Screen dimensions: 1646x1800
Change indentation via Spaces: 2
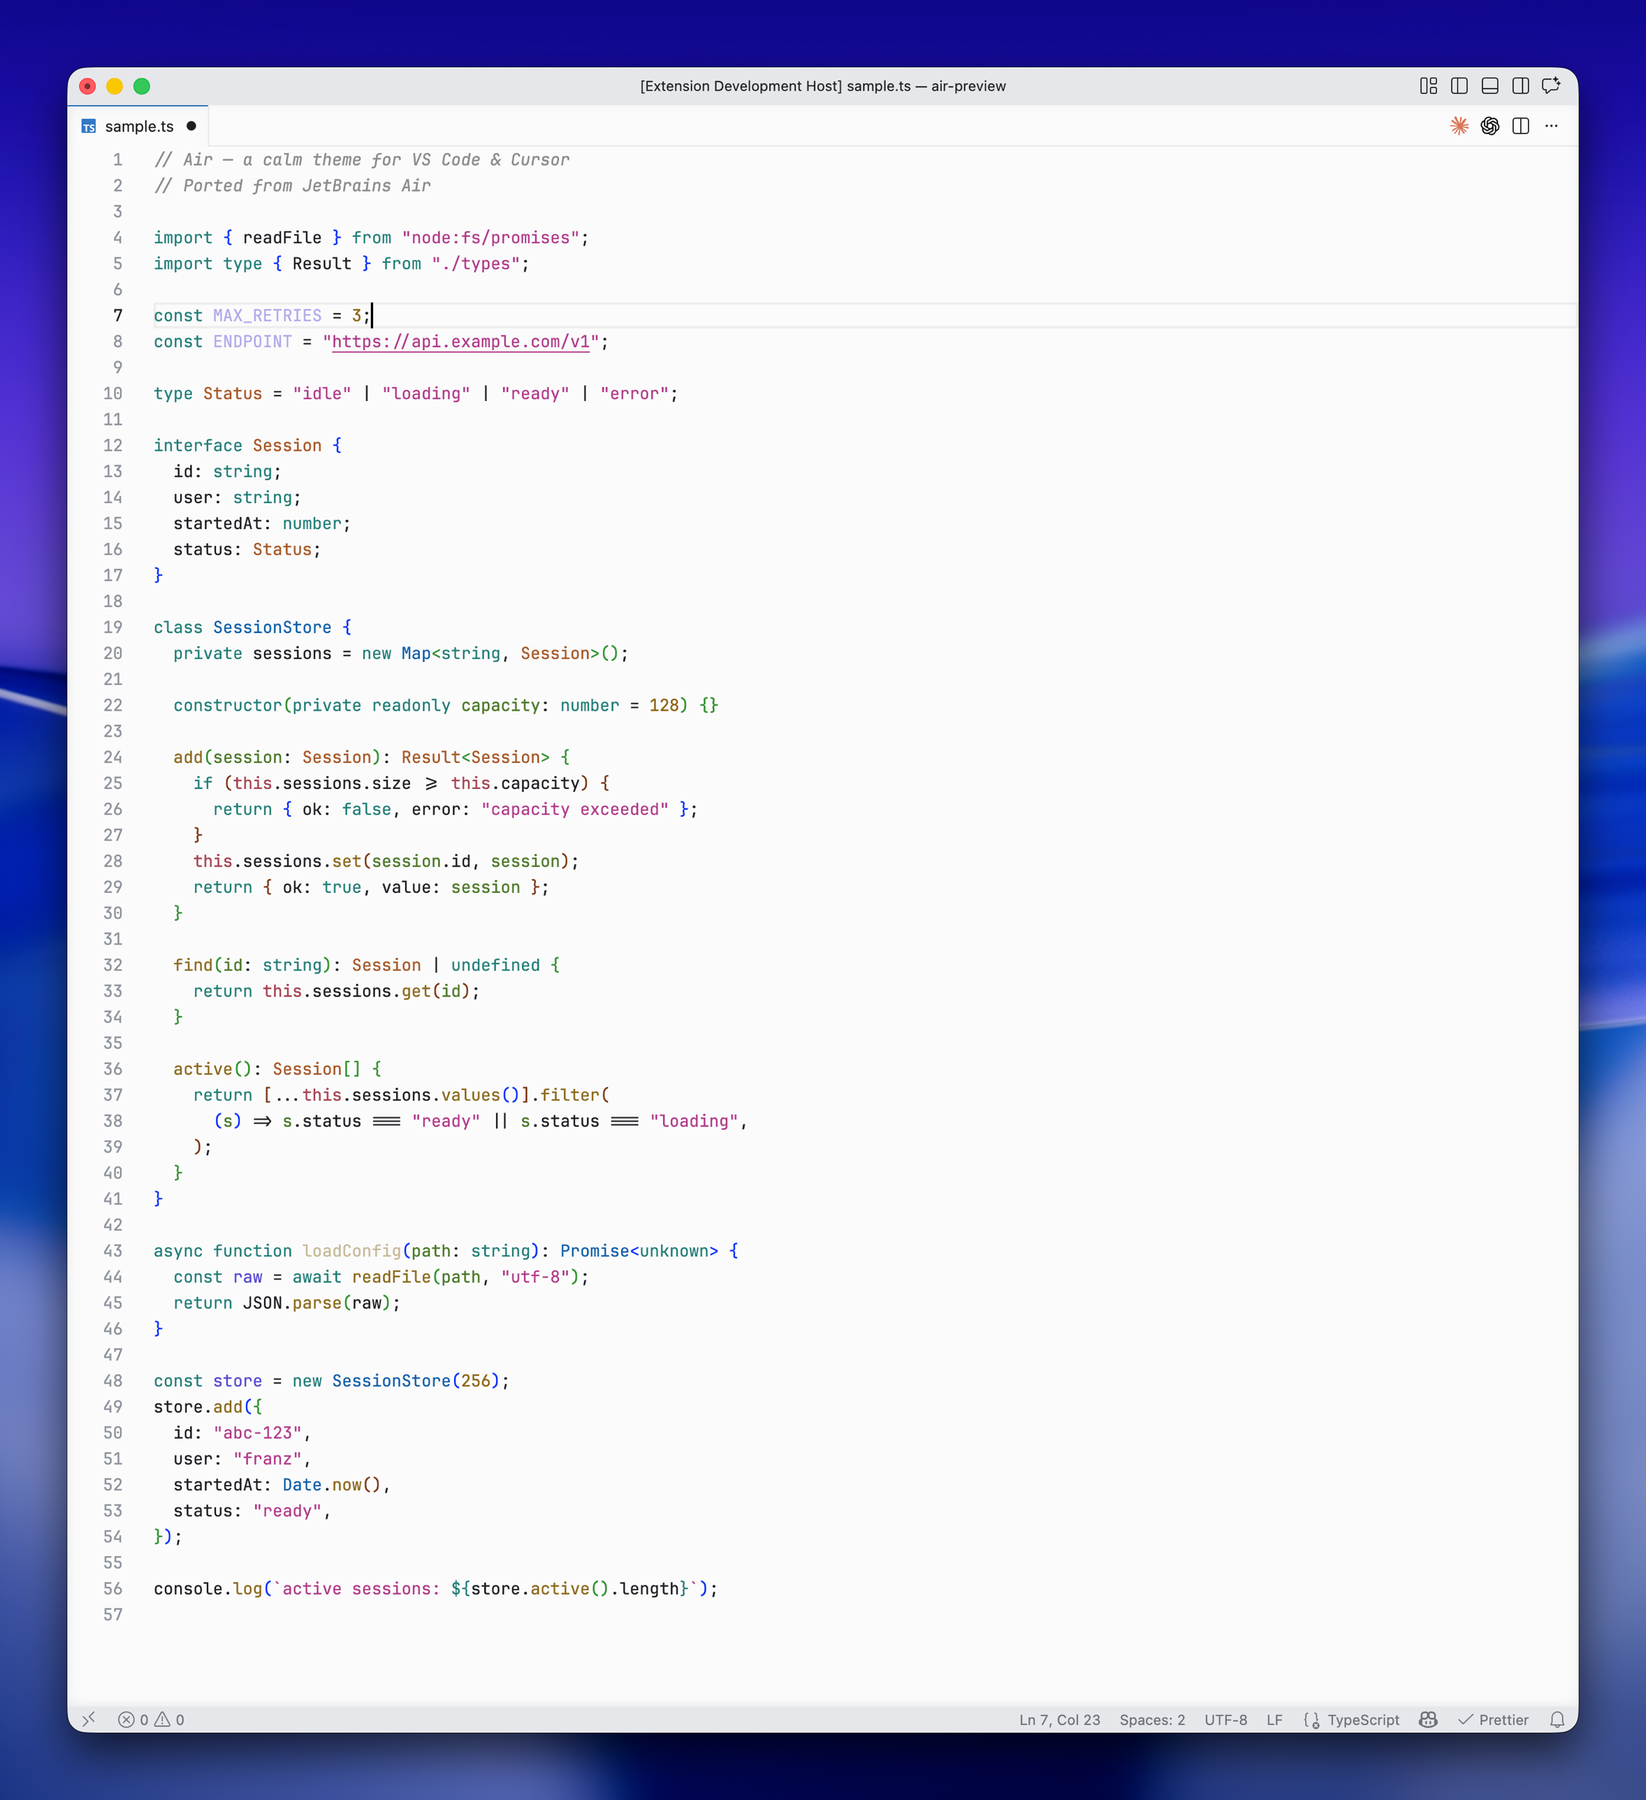point(1151,1720)
